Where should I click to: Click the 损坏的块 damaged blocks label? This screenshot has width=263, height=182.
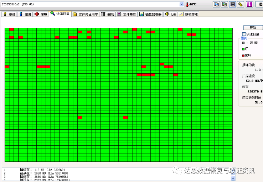[x=248, y=65]
